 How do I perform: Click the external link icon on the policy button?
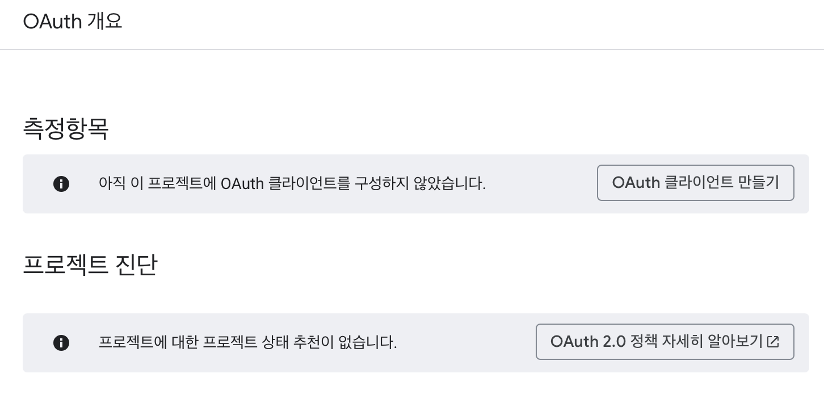[x=773, y=342]
